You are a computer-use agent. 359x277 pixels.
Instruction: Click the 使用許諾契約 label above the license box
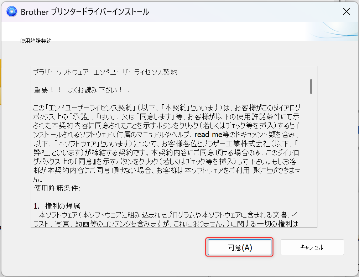(36, 41)
